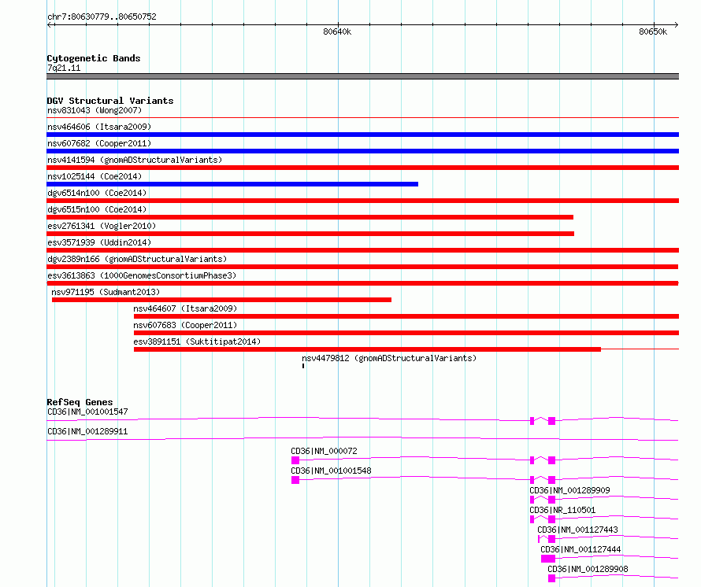Click the nsv1025144 (Coe2014) label

tap(95, 176)
